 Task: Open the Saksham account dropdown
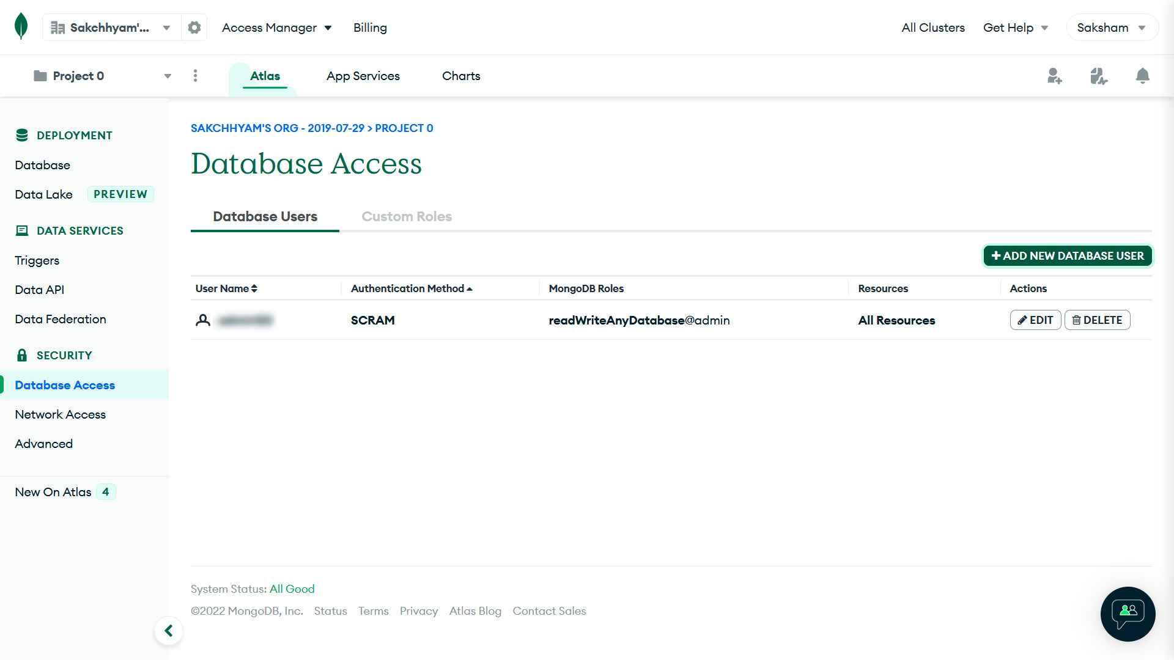click(1112, 28)
